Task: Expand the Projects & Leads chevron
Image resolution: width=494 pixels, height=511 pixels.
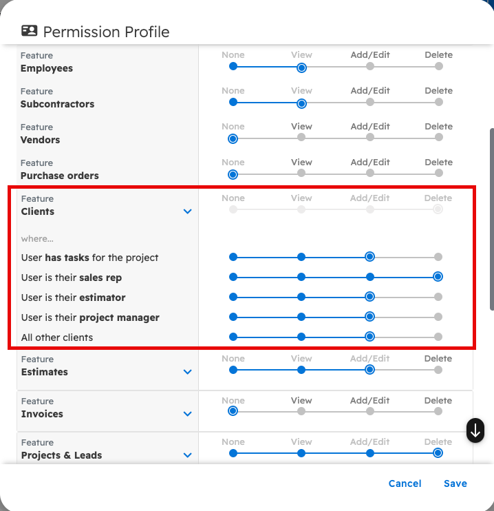Action: (x=188, y=455)
